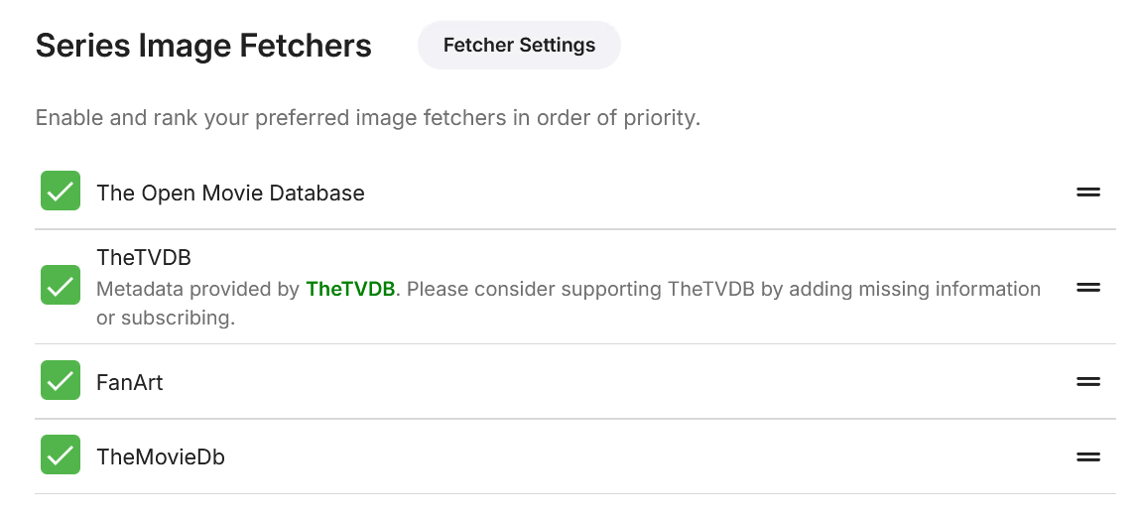Open Fetcher Settings
The image size is (1138, 518).
coord(519,46)
